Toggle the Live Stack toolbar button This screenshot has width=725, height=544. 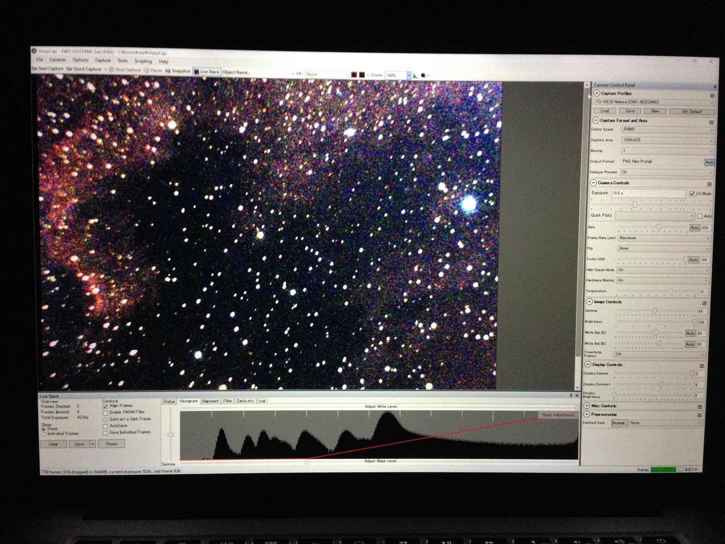207,72
